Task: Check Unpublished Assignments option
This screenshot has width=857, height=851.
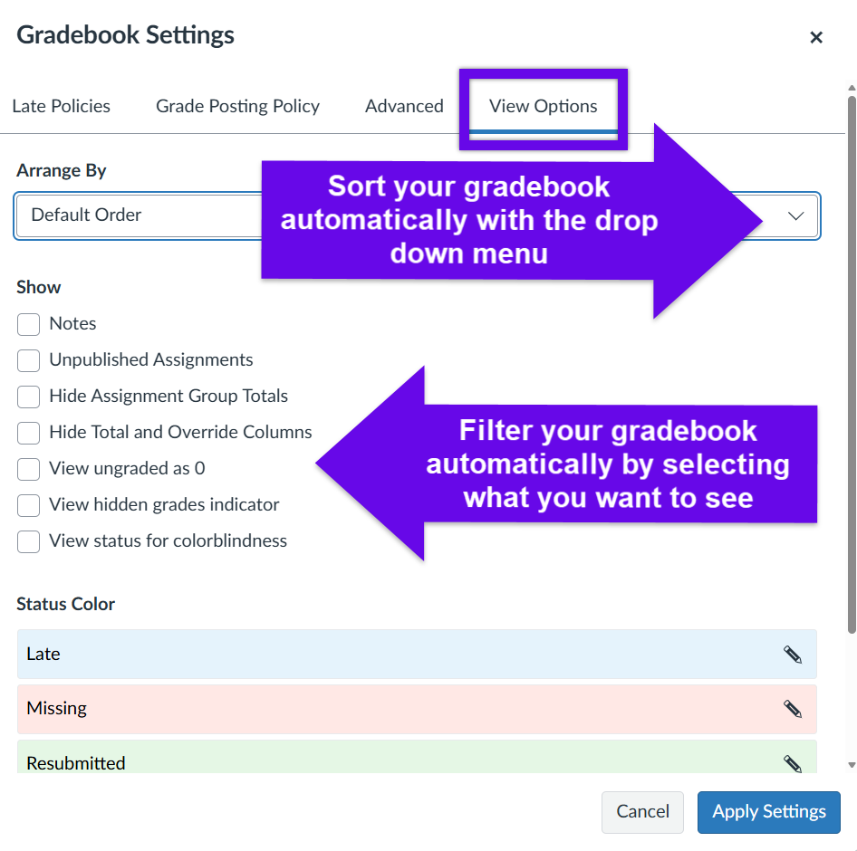Action: [x=28, y=360]
